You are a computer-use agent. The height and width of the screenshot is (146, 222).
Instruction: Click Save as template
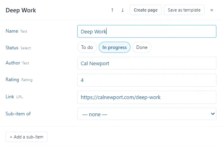pyautogui.click(x=184, y=10)
